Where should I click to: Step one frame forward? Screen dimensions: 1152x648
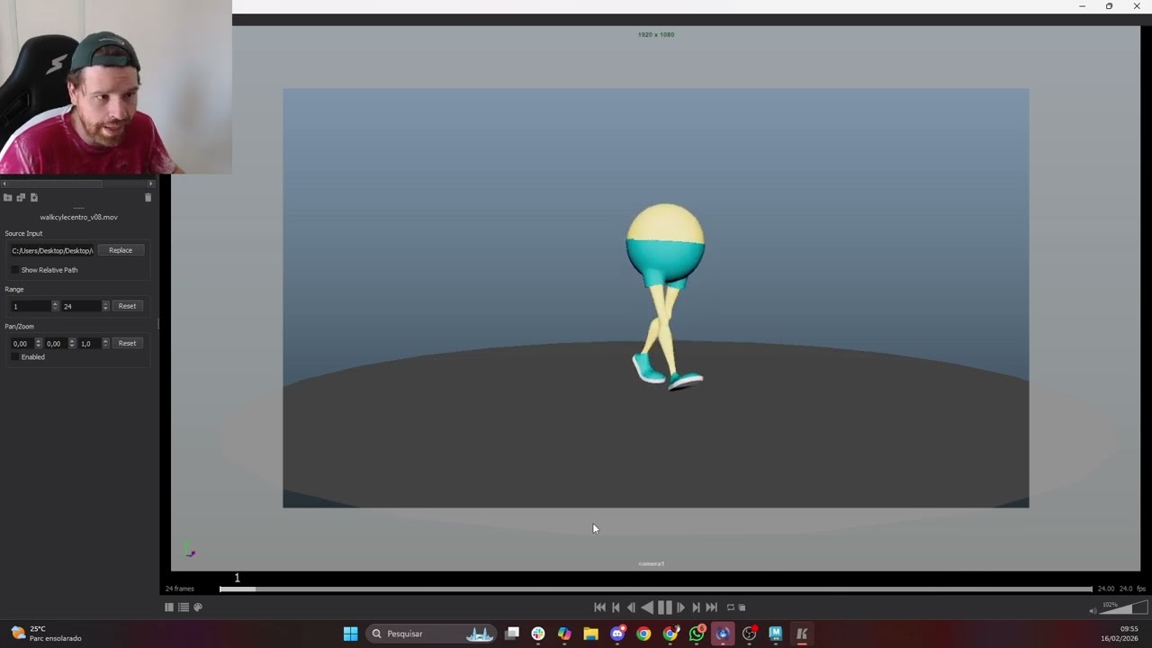tap(680, 607)
